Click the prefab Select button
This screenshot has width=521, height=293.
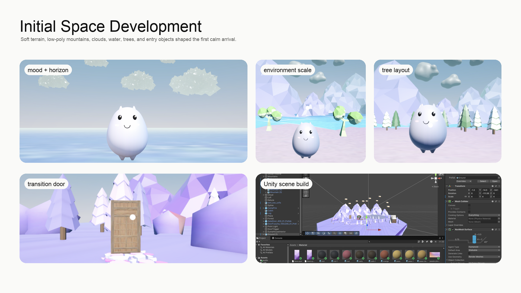(x=483, y=181)
